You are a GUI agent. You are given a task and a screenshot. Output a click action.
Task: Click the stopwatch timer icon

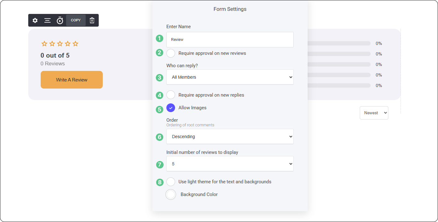tap(60, 20)
